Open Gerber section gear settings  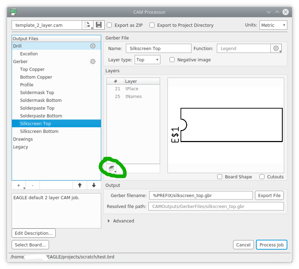point(93,61)
